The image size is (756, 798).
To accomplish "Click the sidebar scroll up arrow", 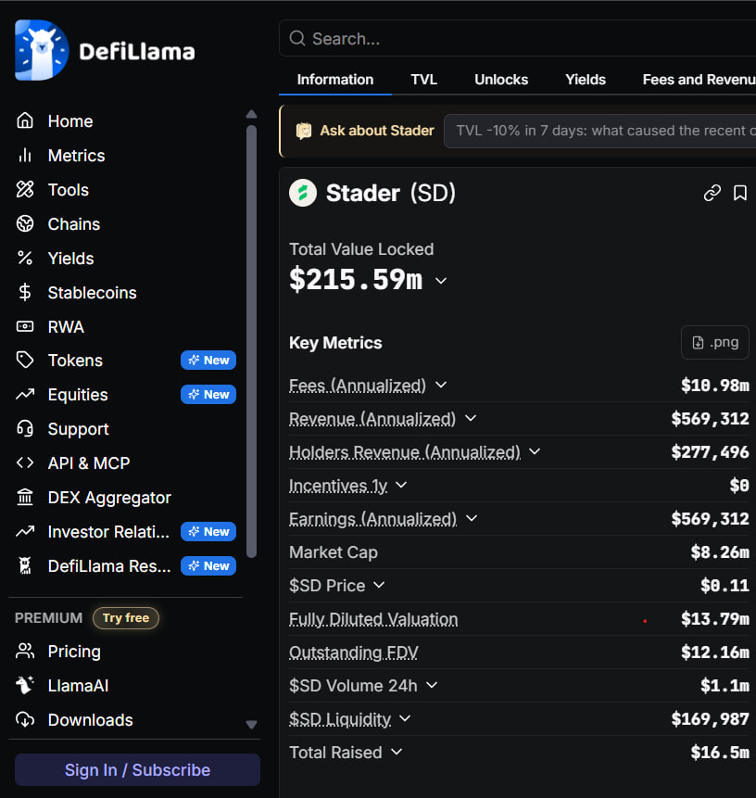I will click(x=251, y=114).
